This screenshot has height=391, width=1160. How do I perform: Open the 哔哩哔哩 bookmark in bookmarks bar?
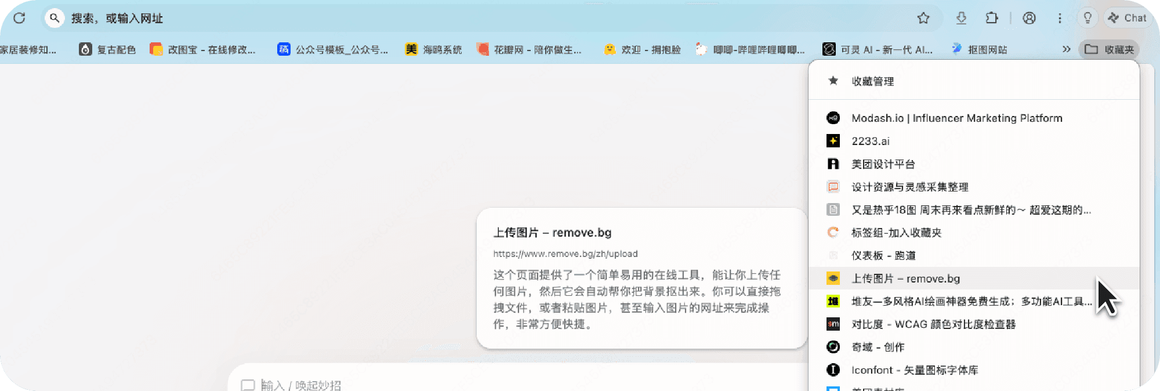click(750, 49)
